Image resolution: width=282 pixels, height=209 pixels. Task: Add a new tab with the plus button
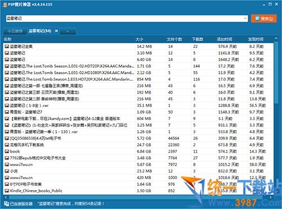pyautogui.click(x=68, y=32)
